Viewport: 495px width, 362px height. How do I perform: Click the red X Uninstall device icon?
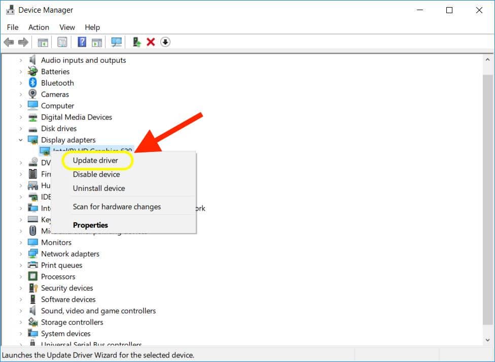(x=151, y=42)
